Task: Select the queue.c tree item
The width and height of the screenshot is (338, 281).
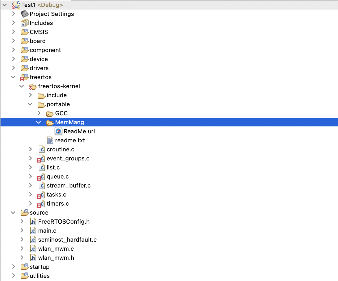Action: [58, 176]
